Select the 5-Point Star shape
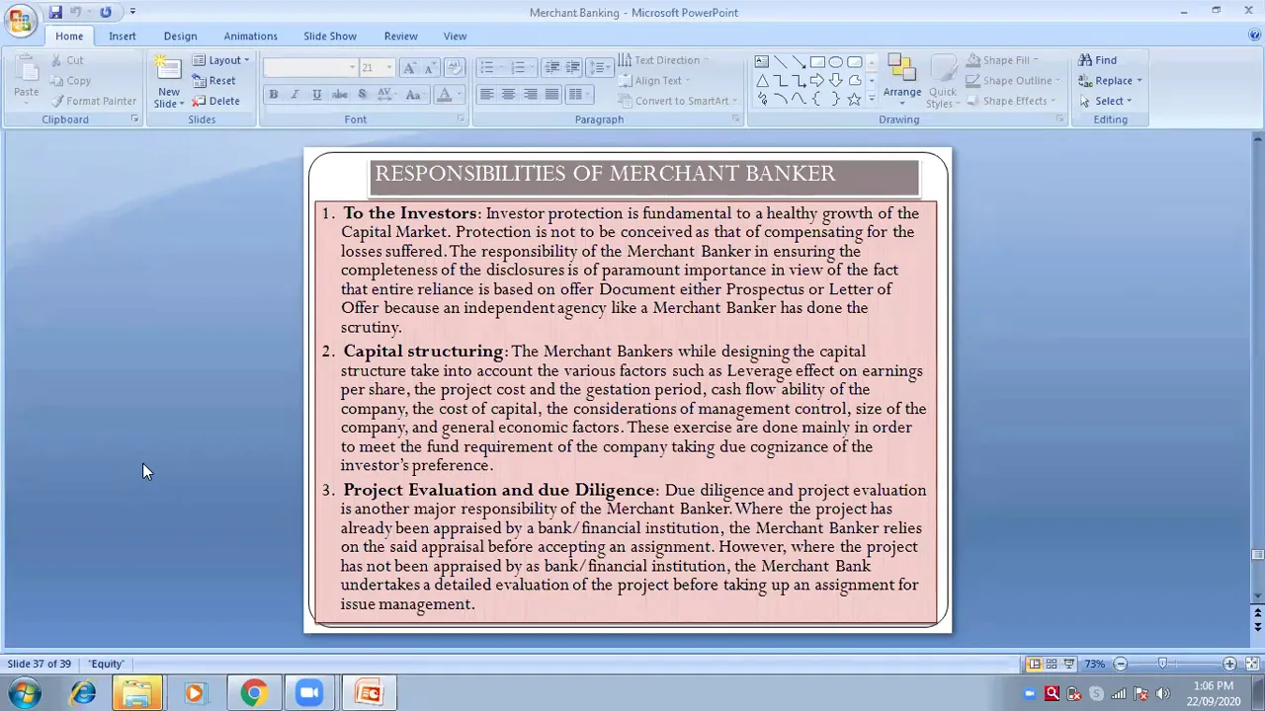Screen dimensions: 1265x711 pyautogui.click(x=854, y=99)
